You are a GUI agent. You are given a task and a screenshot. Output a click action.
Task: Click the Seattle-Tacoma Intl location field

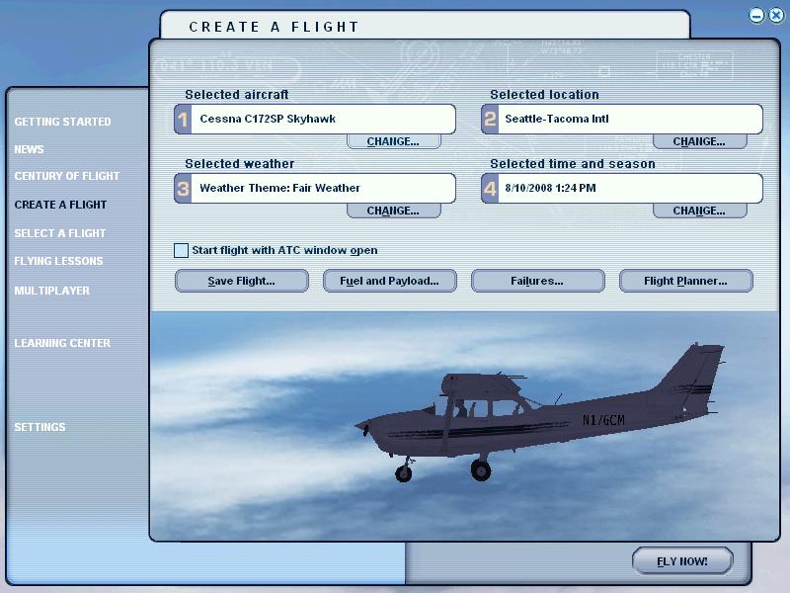[630, 120]
